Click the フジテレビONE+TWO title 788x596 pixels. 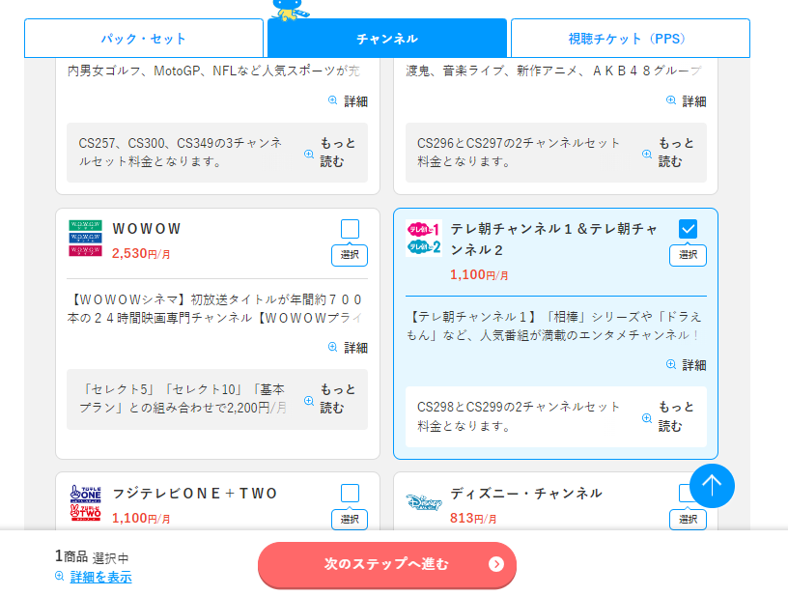(x=195, y=494)
